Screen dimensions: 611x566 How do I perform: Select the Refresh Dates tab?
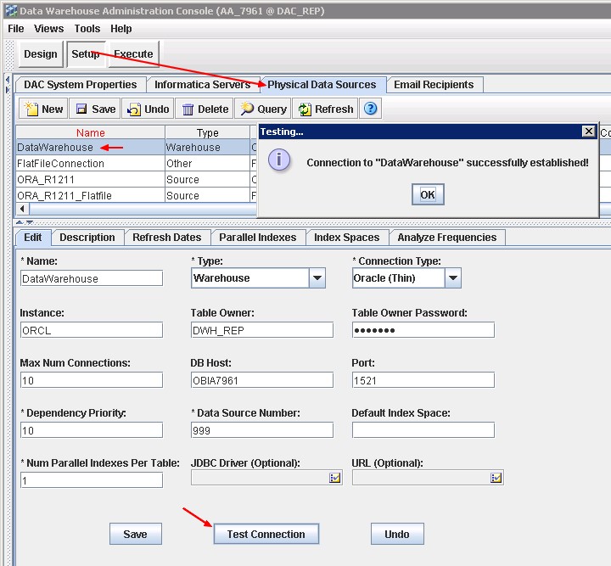tap(166, 238)
